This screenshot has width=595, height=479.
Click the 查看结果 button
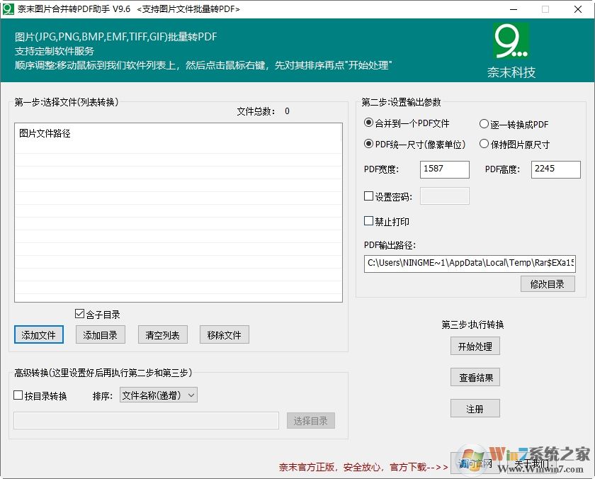point(475,377)
